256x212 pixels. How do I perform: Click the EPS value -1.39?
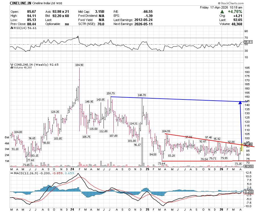pos(148,16)
